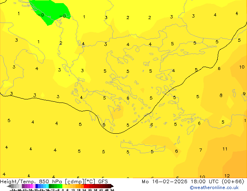Screen dimensions: 247x191
Task: Click the dark maroon right arrow end of legend
Action: point(112,186)
